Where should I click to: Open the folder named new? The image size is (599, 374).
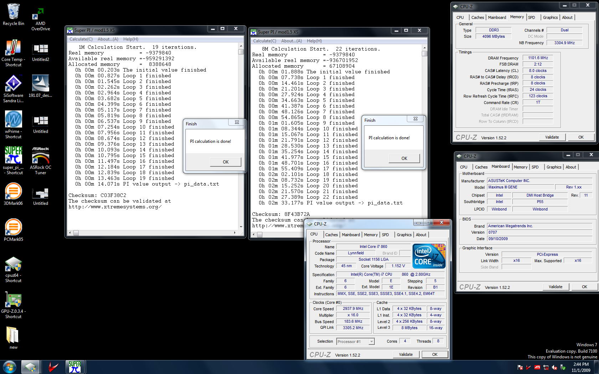pos(14,338)
